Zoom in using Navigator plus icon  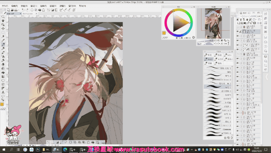click(x=218, y=40)
